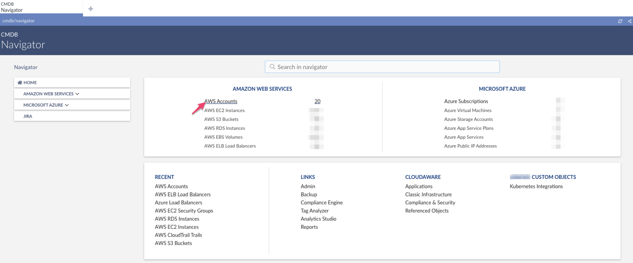Screen dimensions: 633x263
Task: Open Azure Virtual Machines
Action: tap(468, 110)
